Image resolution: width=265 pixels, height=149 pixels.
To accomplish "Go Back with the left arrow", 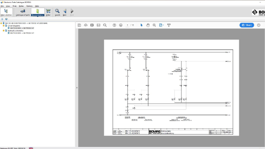I will [65, 12].
